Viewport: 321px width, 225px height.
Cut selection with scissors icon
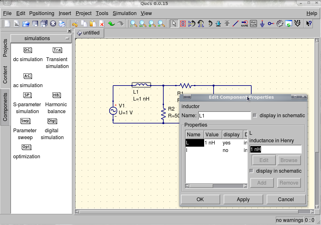(x=75, y=24)
